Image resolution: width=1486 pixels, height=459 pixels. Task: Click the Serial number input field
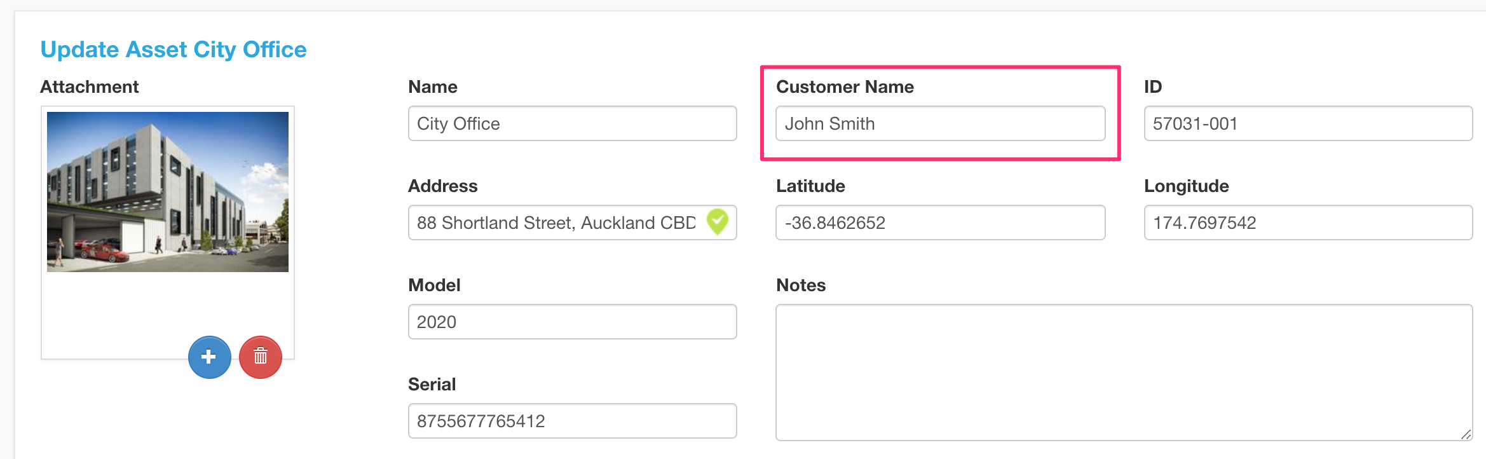(x=572, y=421)
